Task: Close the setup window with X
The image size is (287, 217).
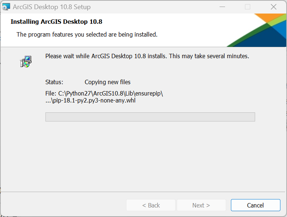Action: [273, 7]
